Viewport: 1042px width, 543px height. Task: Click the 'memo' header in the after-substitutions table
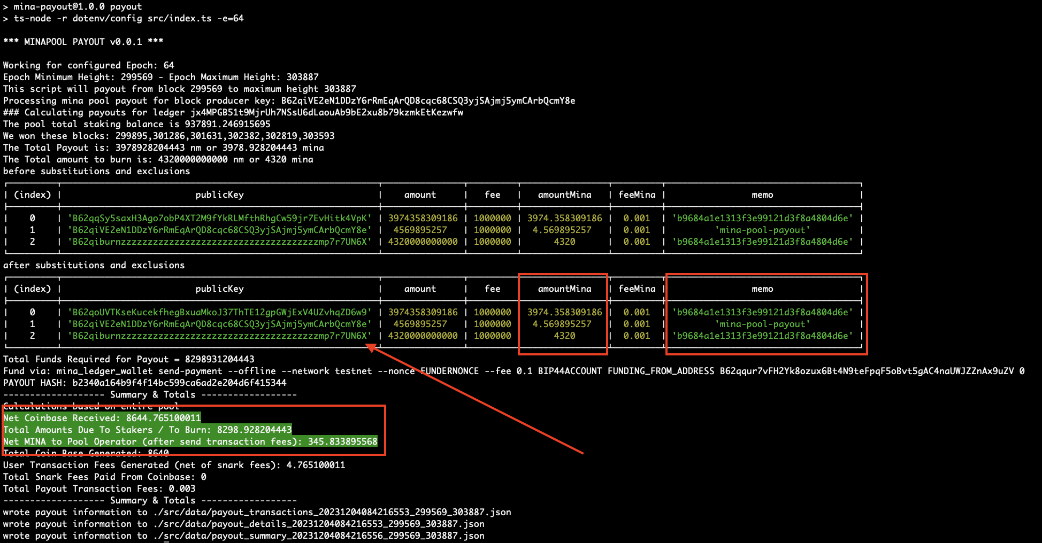763,289
